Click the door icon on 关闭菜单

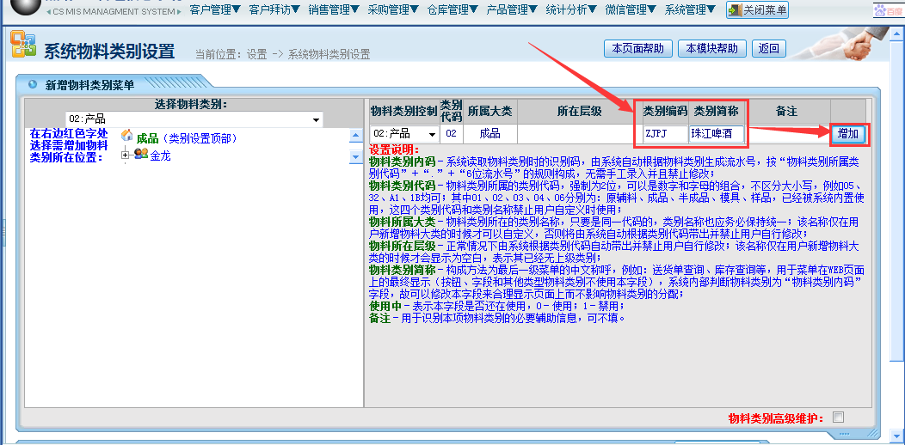point(736,9)
